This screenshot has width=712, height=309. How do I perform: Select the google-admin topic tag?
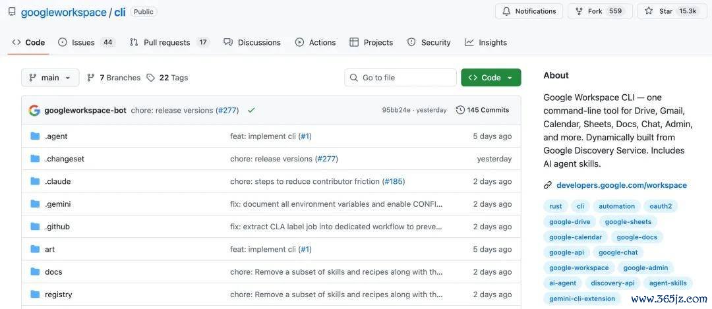coord(645,267)
